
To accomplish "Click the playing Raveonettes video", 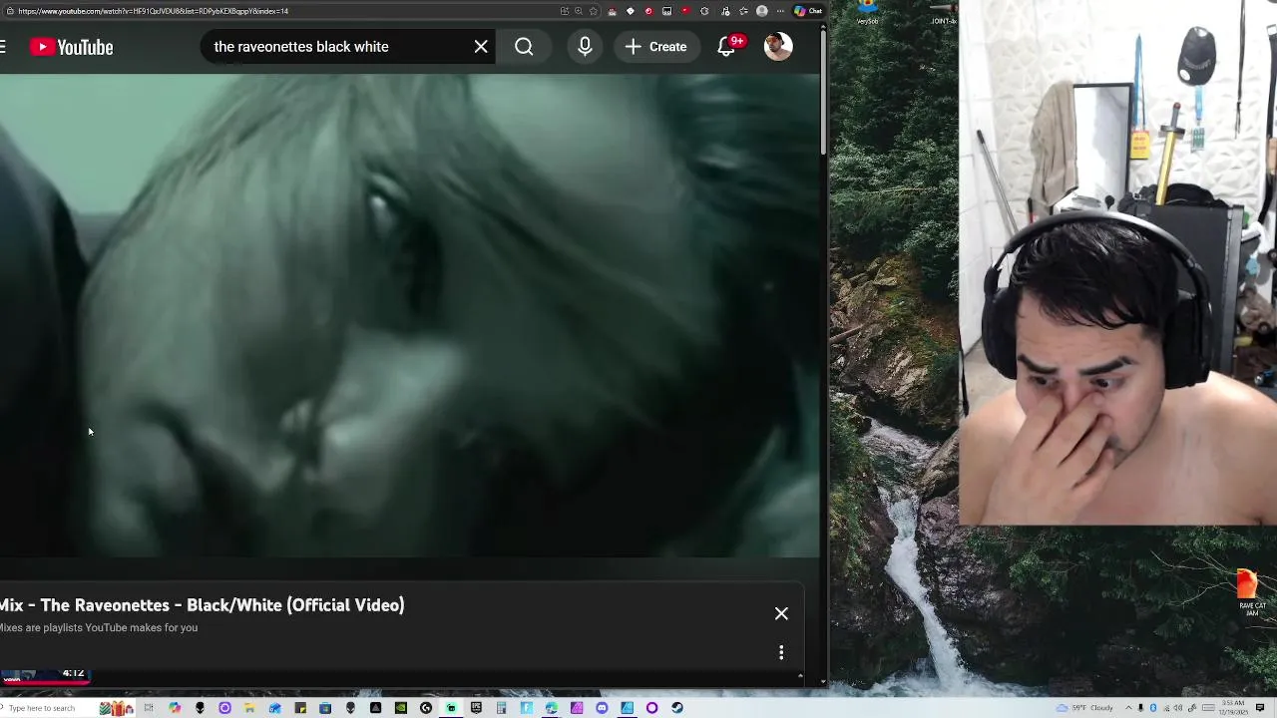I will pos(409,315).
